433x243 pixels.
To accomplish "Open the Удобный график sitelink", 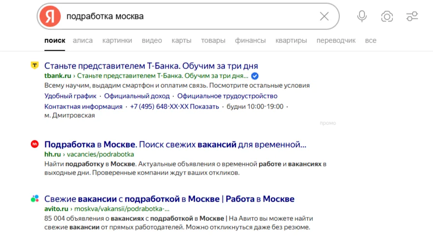I will 70,96.
